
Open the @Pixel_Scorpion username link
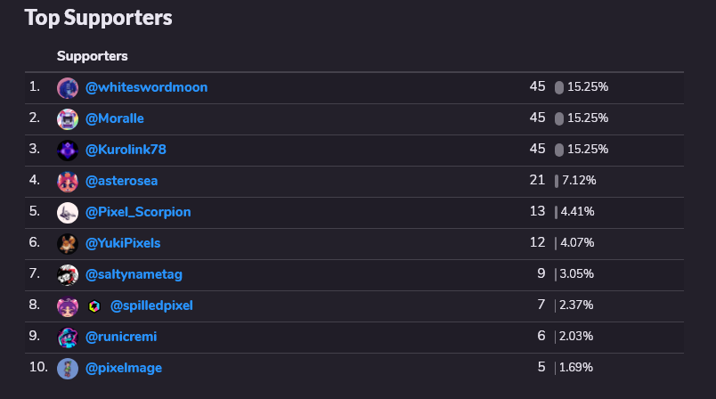point(138,212)
